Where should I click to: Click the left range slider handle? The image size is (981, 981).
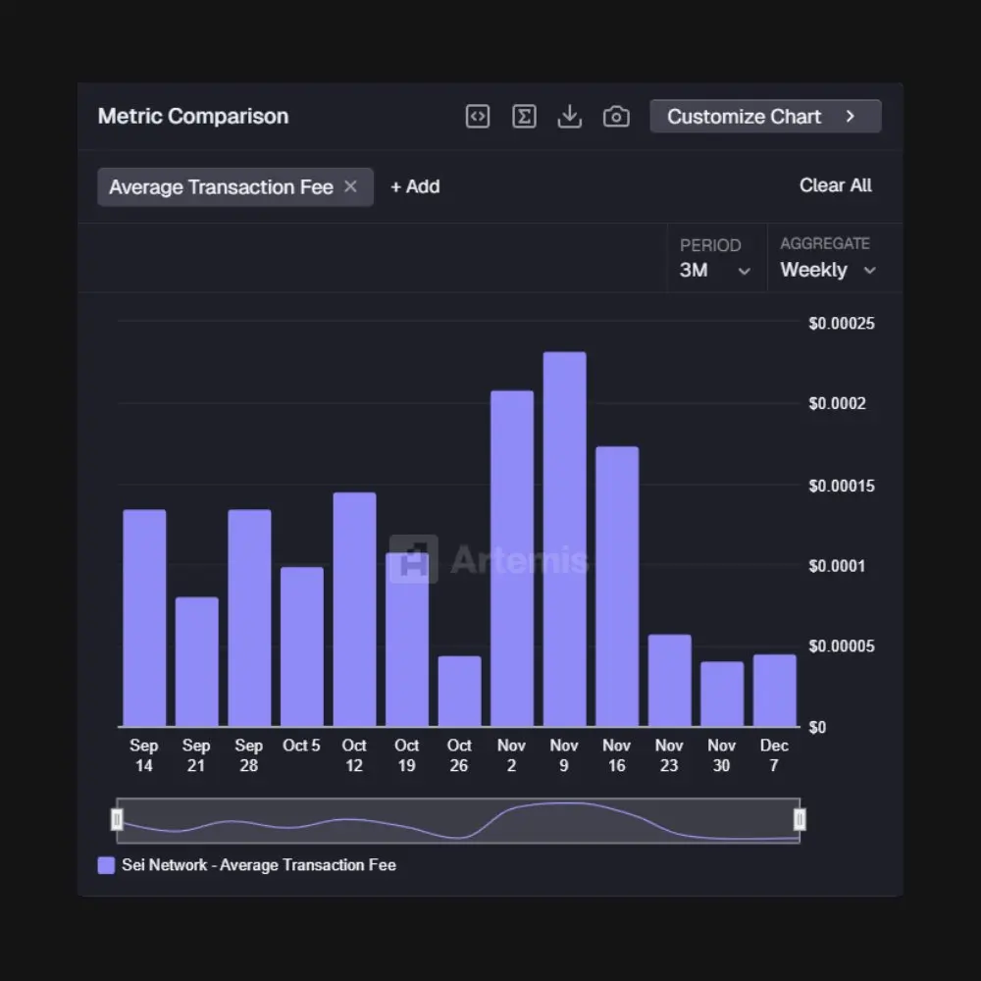click(x=117, y=819)
